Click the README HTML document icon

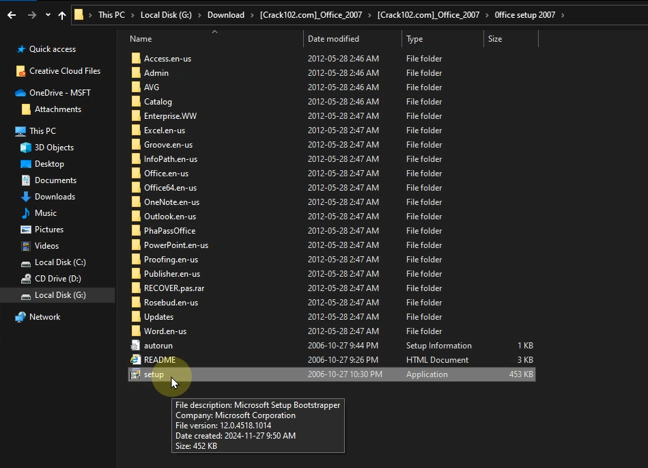[x=136, y=360]
